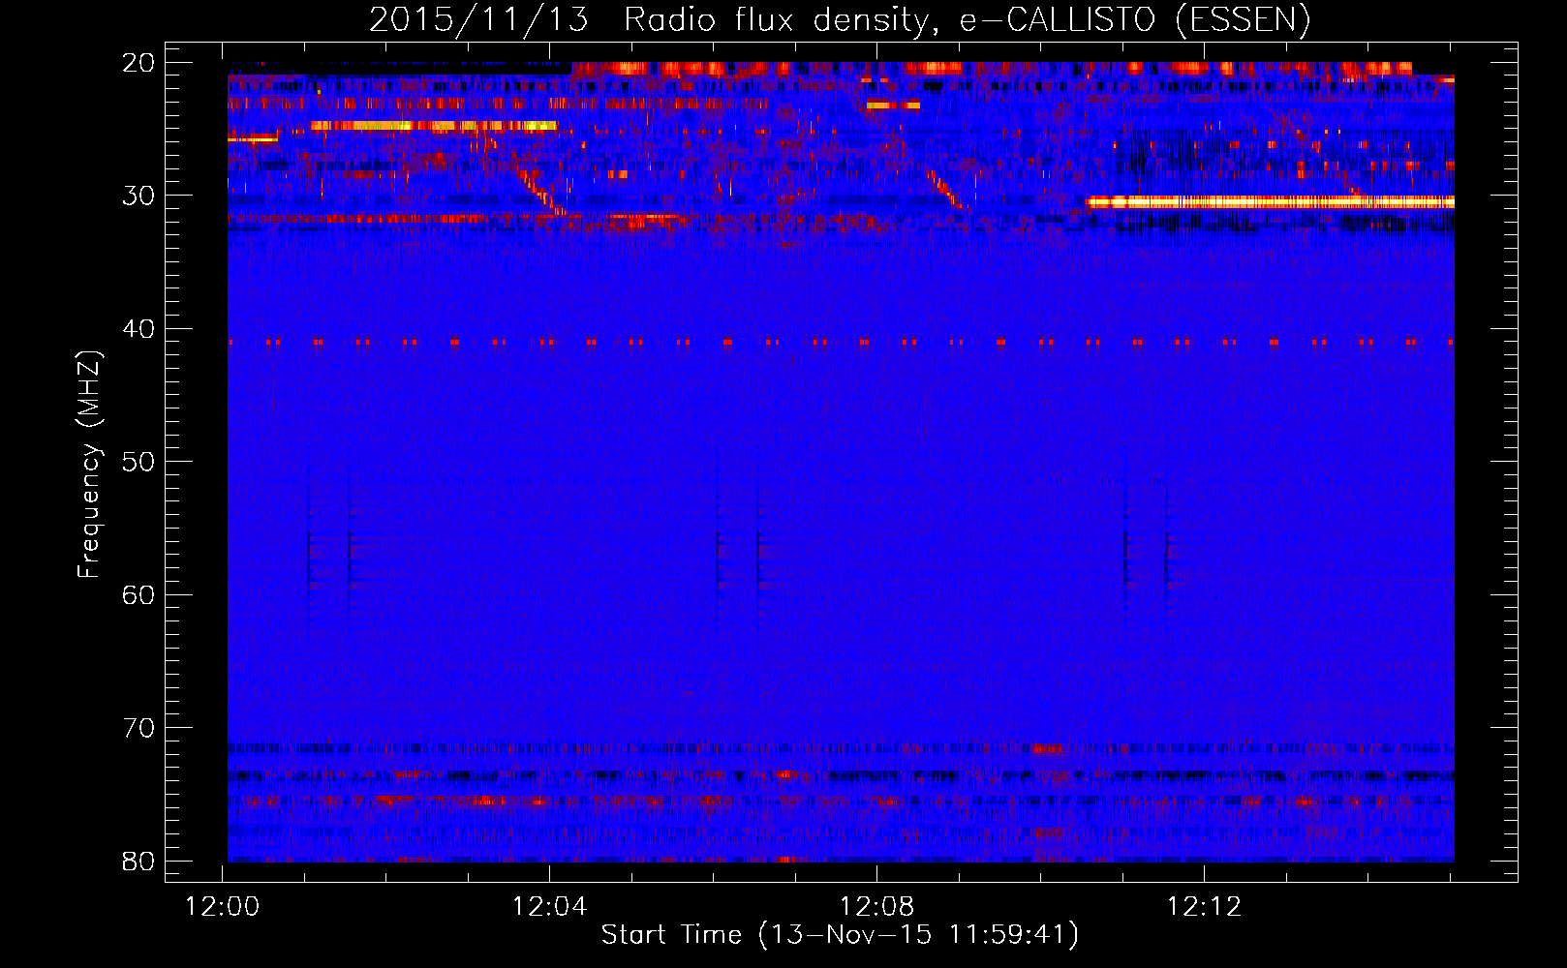Click the 'Start Time (13-Nov-15 11:59:41)' label
The height and width of the screenshot is (968, 1567).
[840, 935]
